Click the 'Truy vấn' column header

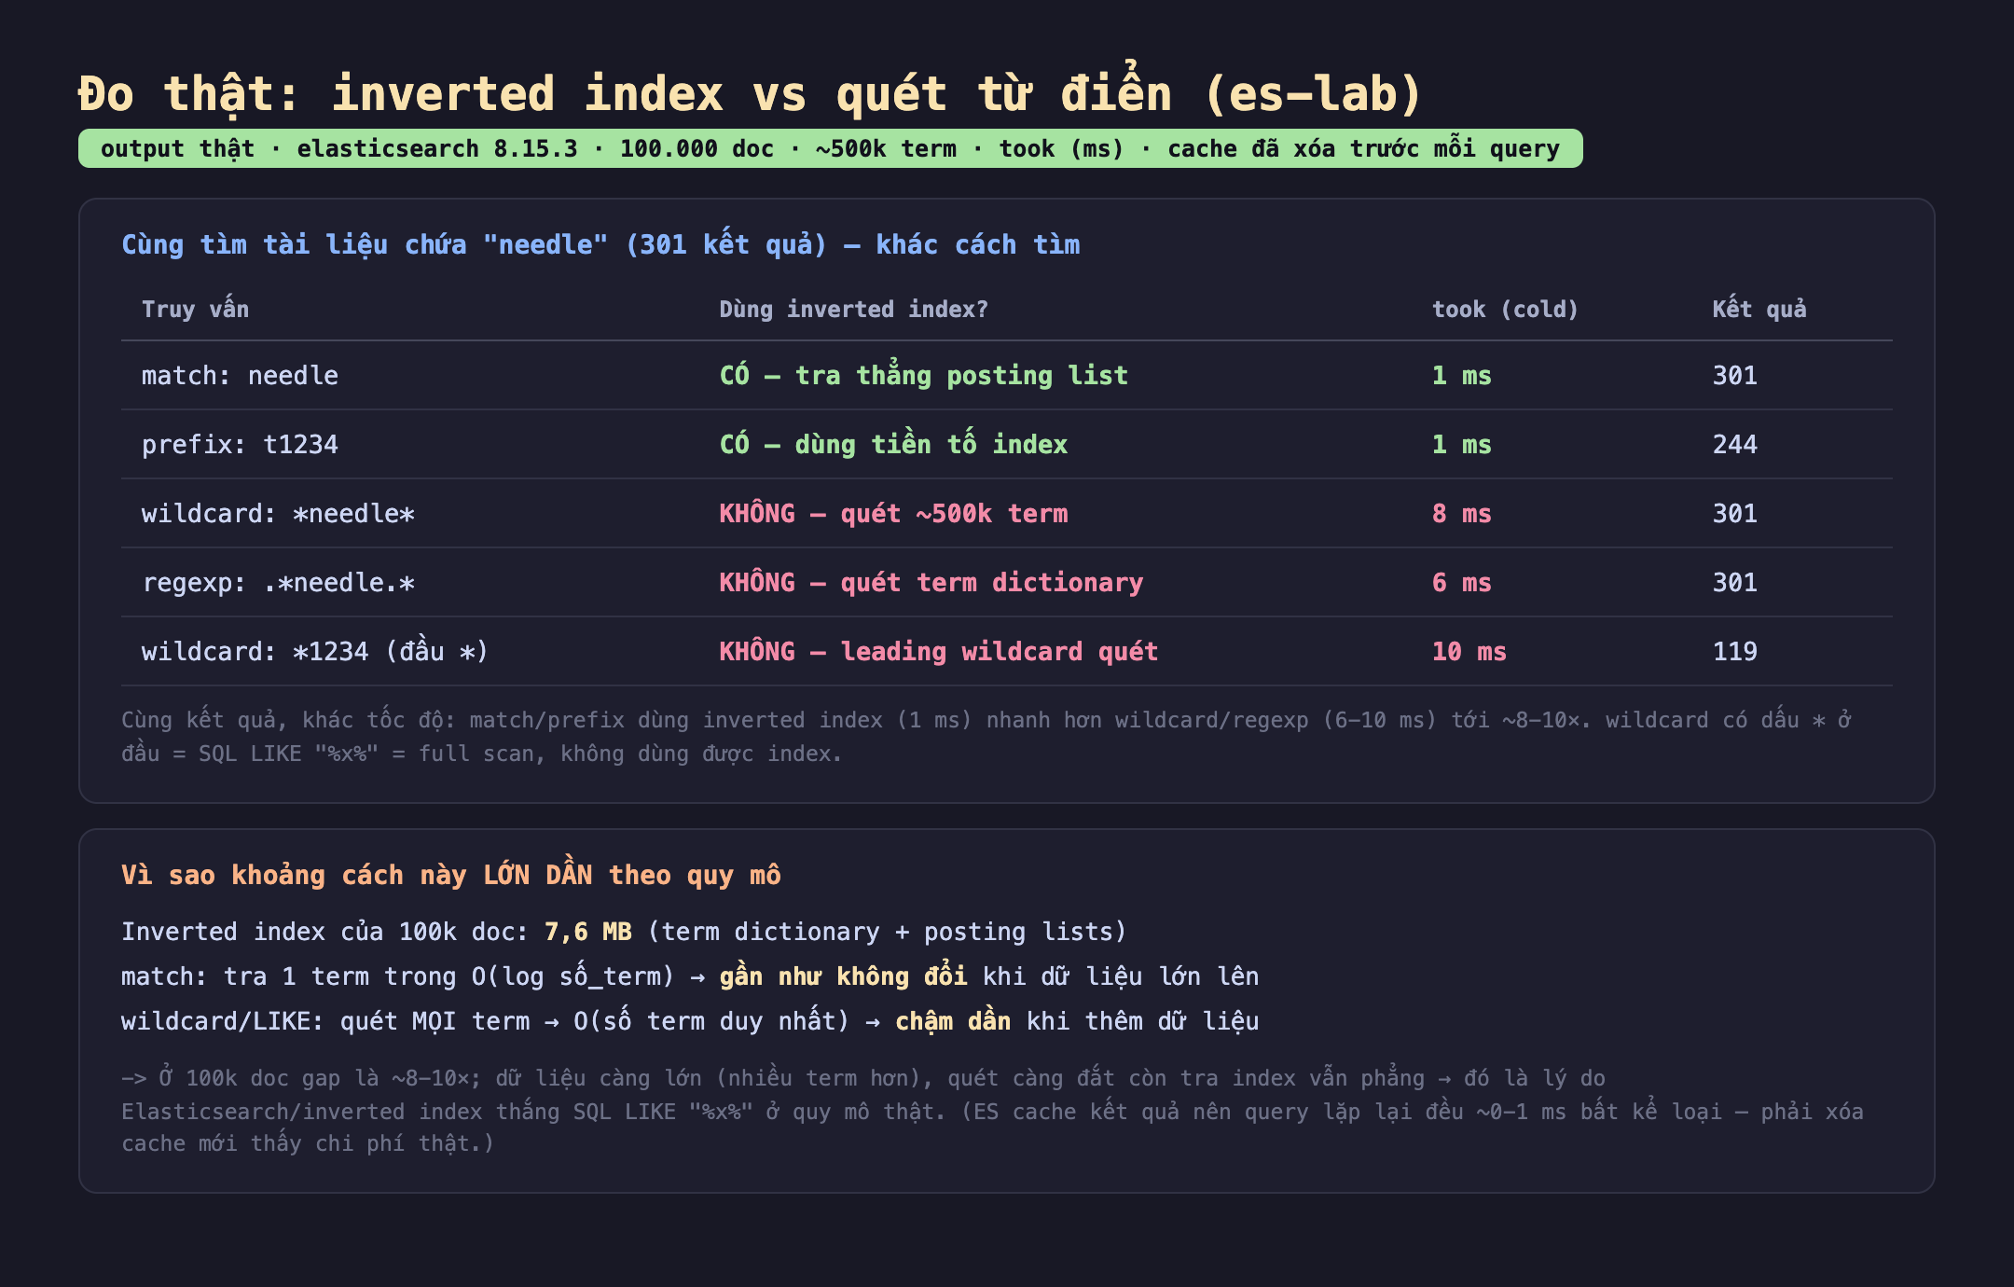195,309
